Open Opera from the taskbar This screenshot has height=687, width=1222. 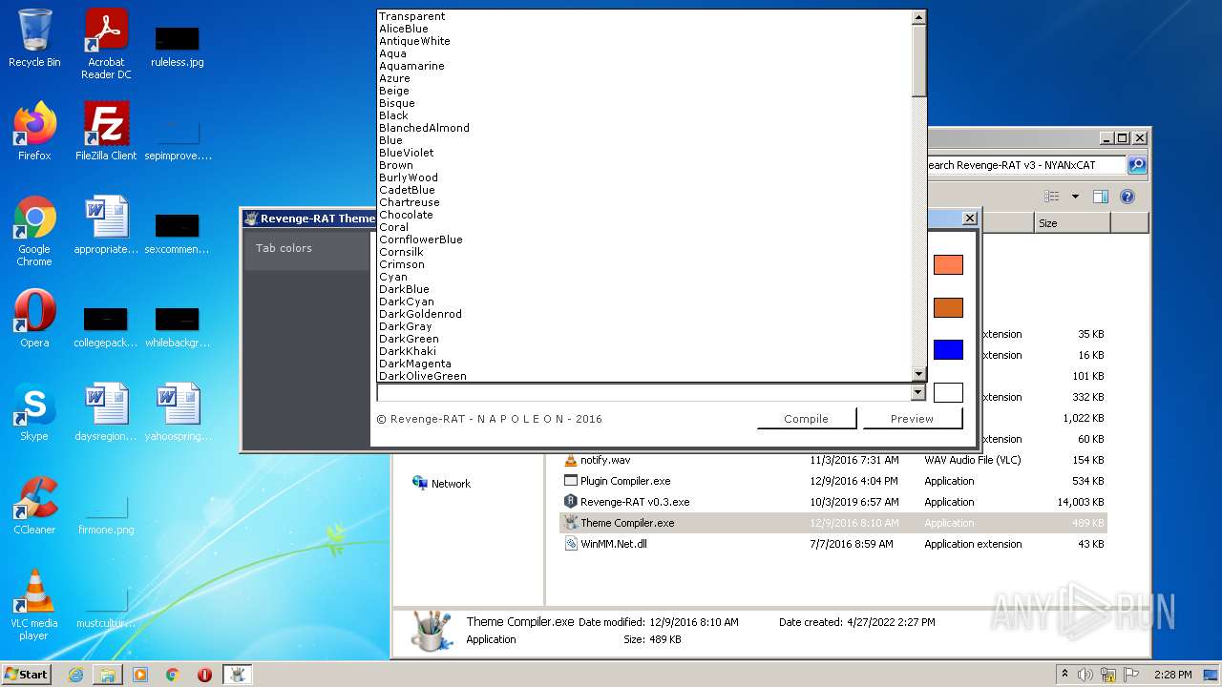pyautogui.click(x=204, y=675)
